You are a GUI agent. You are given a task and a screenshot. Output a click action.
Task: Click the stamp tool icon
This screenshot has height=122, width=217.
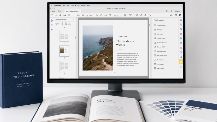150,15
